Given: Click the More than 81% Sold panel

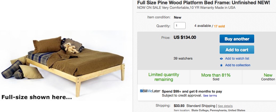Looking at the screenshot, I should [216, 77].
